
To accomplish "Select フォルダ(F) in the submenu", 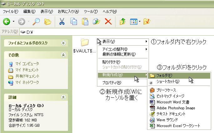I will click(165, 75).
